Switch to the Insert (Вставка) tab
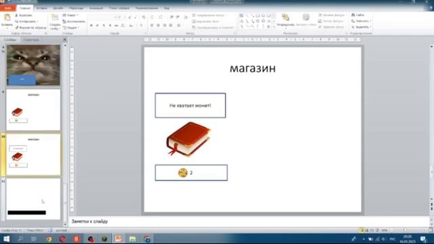This screenshot has height=244, width=434. [x=42, y=8]
